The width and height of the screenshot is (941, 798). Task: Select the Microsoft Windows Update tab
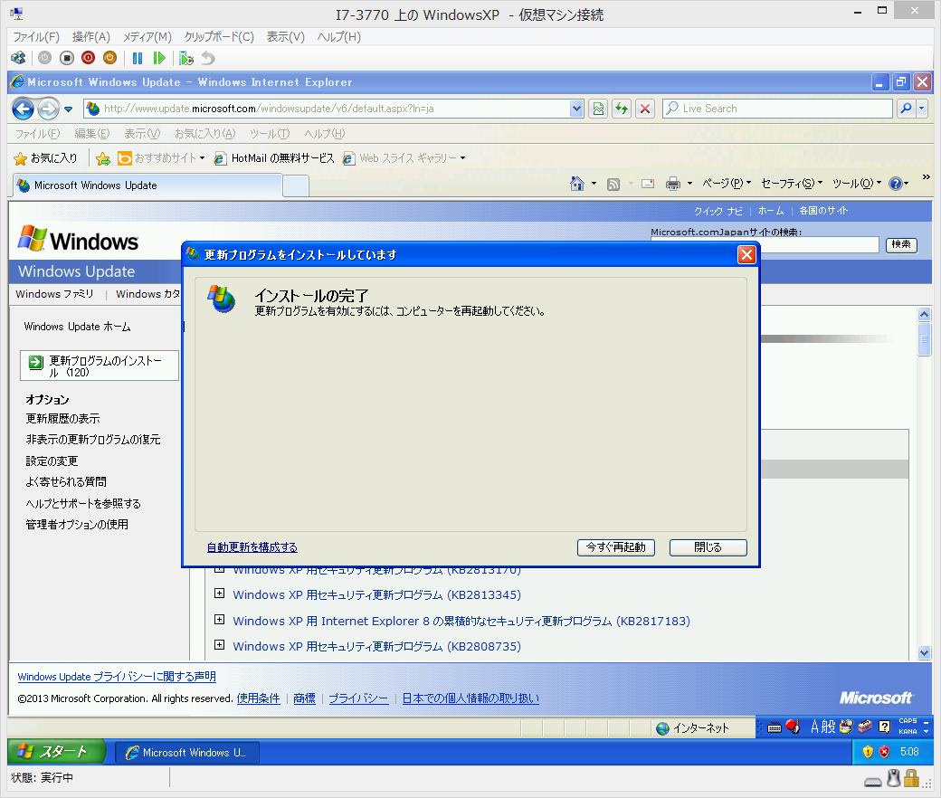(x=147, y=185)
